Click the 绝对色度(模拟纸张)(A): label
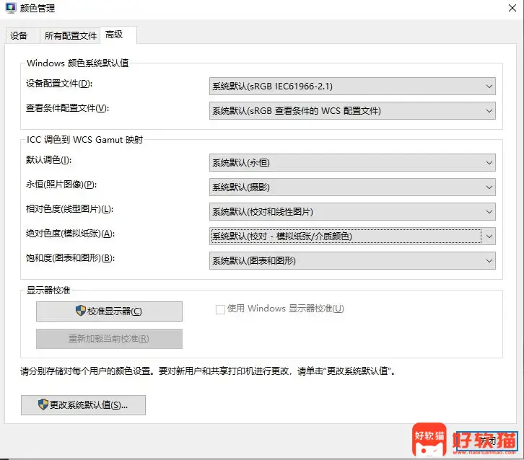 (x=71, y=234)
